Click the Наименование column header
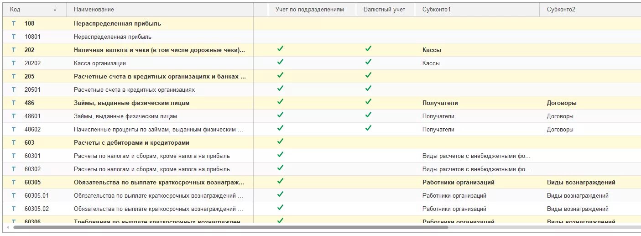The width and height of the screenshot is (641, 236). click(x=160, y=9)
